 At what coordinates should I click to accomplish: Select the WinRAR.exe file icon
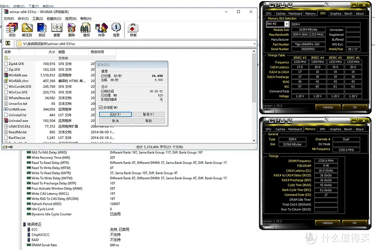pos(6,75)
